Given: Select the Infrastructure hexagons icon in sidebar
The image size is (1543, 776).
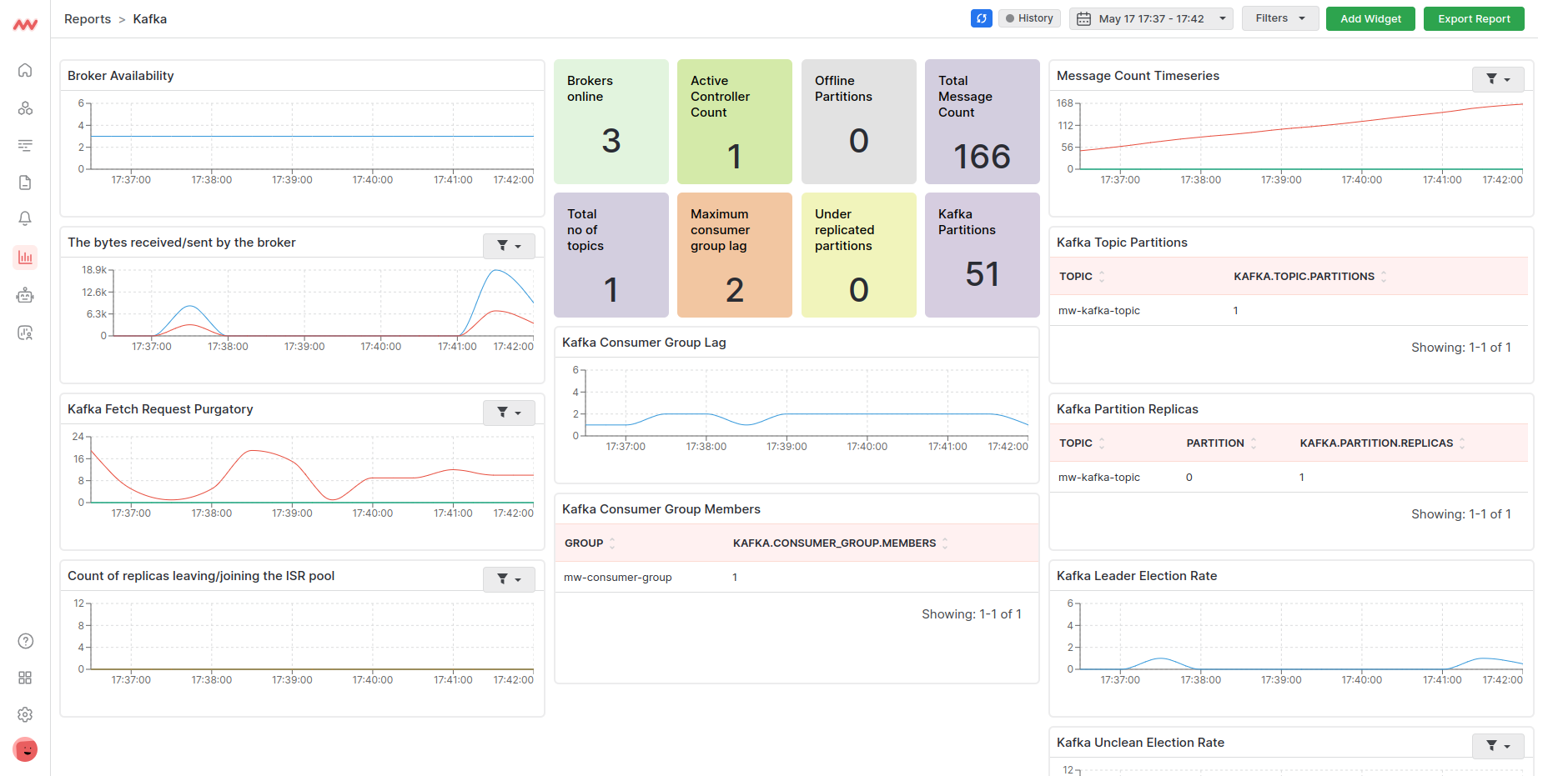Looking at the screenshot, I should click(x=25, y=108).
